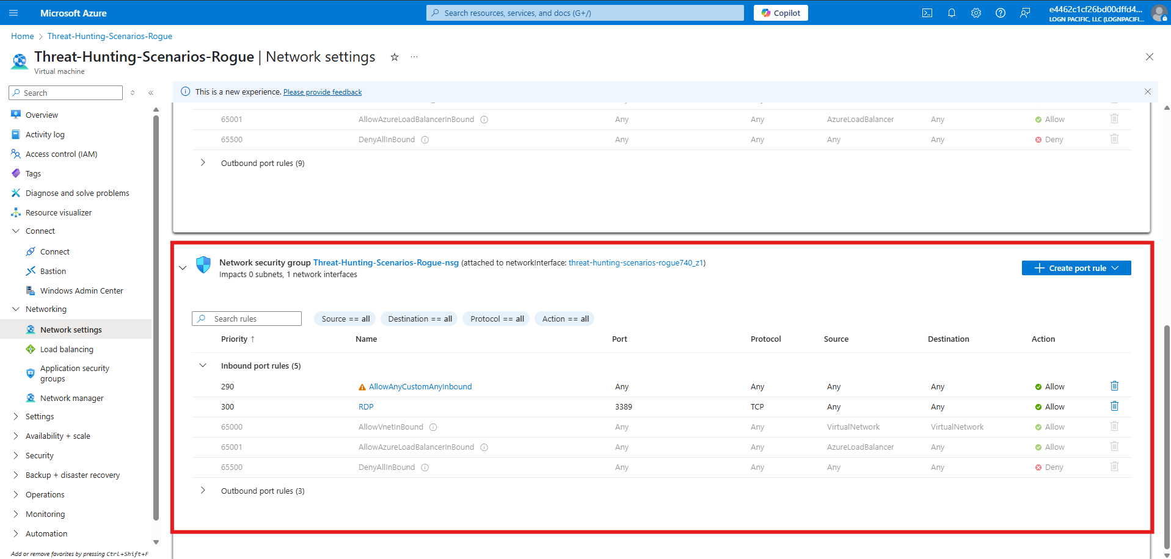Collapse Inbound port rules (5)
Image resolution: width=1171 pixels, height=559 pixels.
[x=203, y=366]
